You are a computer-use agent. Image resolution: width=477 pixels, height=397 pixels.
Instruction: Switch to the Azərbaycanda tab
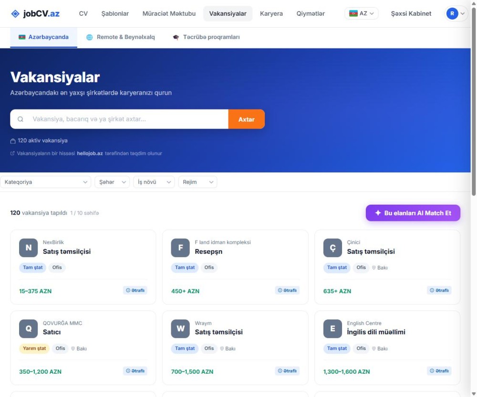(x=44, y=37)
